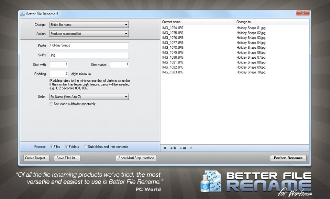Click the Holiday Snapz 02.jpg new name
330x199 pixels.
pos(251,33)
